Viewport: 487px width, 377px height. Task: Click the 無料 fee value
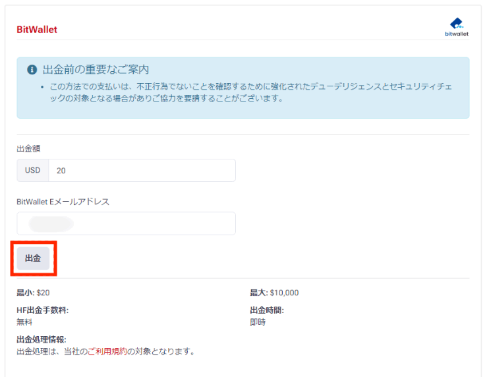pyautogui.click(x=24, y=322)
